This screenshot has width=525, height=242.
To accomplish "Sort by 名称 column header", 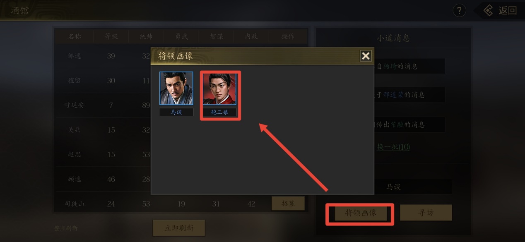I will (75, 36).
